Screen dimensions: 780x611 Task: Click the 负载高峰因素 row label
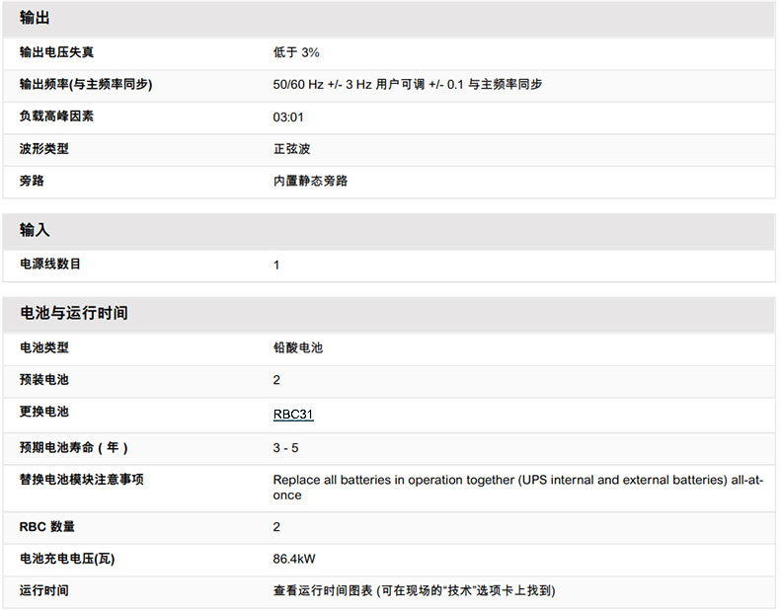57,116
